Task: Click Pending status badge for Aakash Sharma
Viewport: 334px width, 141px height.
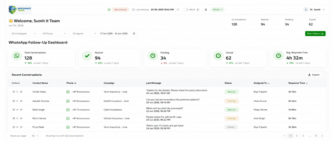Action: [x=232, y=101]
